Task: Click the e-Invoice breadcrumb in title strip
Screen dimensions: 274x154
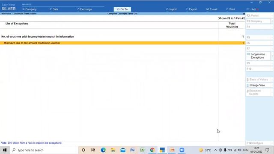Action: click(6, 14)
